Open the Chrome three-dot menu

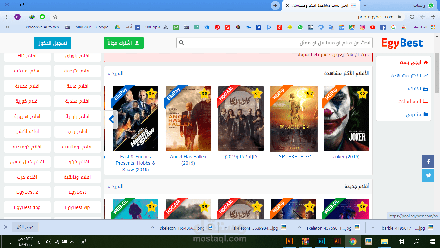7,17
